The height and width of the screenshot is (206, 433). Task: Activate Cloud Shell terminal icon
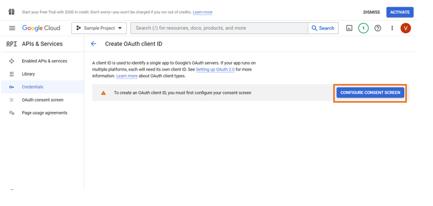349,28
